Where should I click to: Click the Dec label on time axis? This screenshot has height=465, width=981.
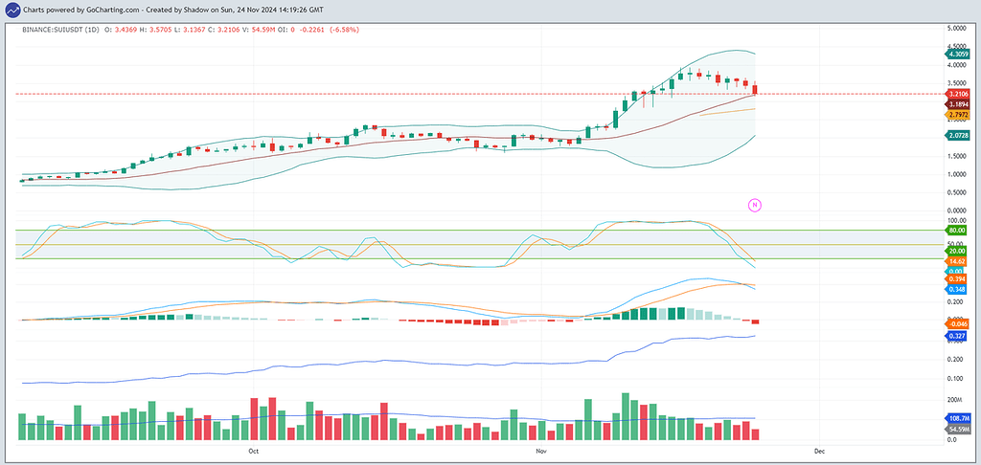click(x=819, y=450)
